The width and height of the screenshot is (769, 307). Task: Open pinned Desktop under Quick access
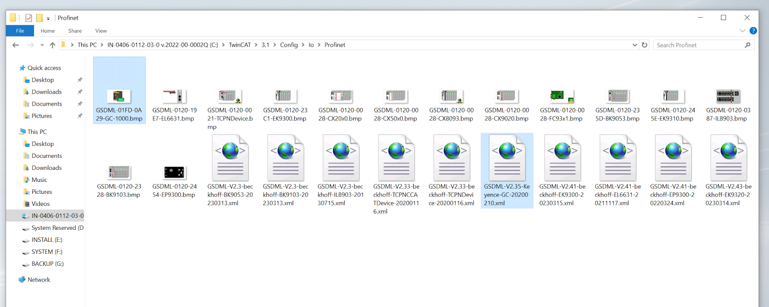[x=43, y=80]
